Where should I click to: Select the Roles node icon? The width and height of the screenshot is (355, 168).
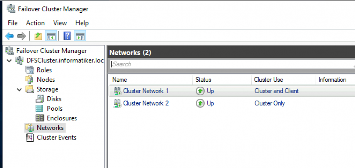[29, 70]
